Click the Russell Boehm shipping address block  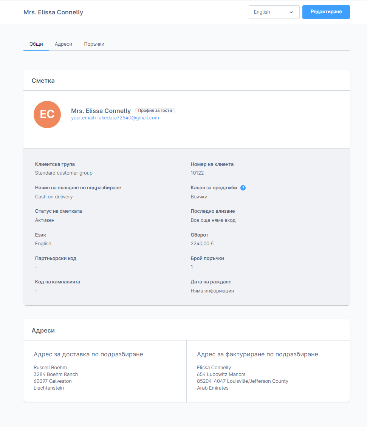tap(56, 377)
